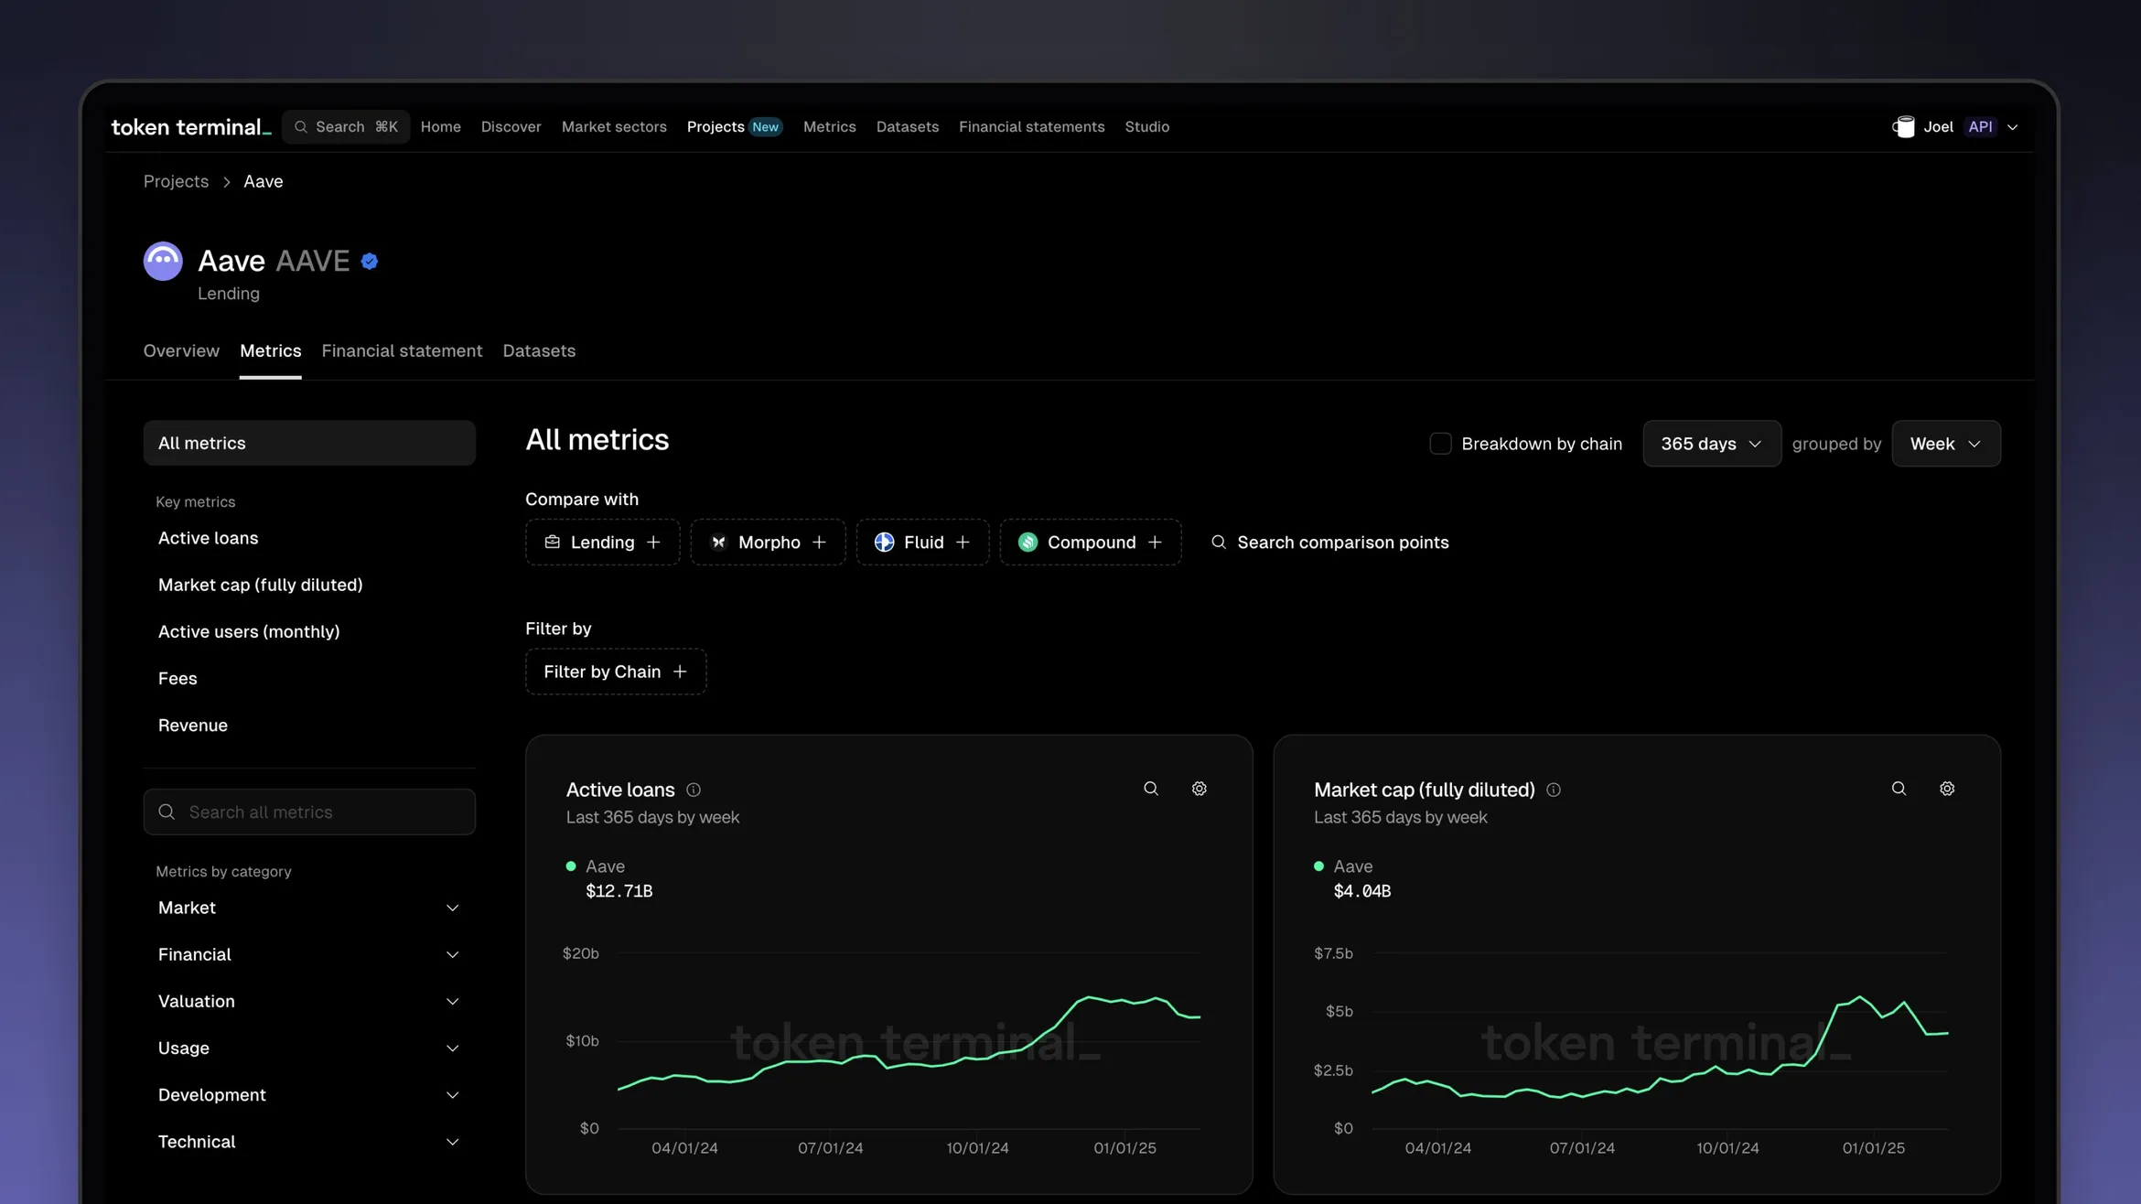The height and width of the screenshot is (1204, 2141).
Task: Open Active loans chart settings gear
Action: point(1200,789)
